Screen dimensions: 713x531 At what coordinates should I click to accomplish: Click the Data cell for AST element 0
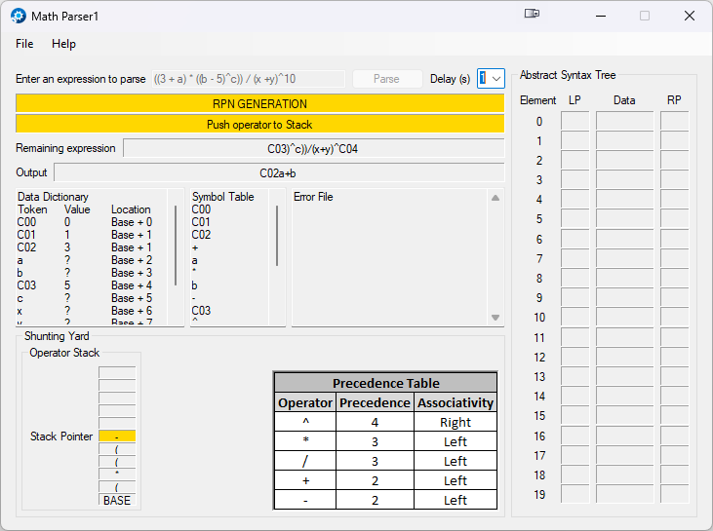tap(624, 121)
